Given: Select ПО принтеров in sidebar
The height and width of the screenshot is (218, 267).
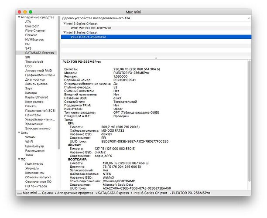Looking at the screenshot, I should [36, 186].
